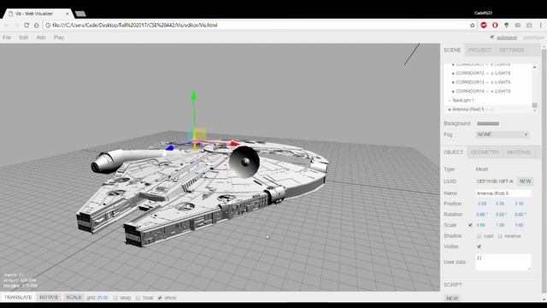
Task: Toggle the autosave checkbox
Action: [x=492, y=37]
